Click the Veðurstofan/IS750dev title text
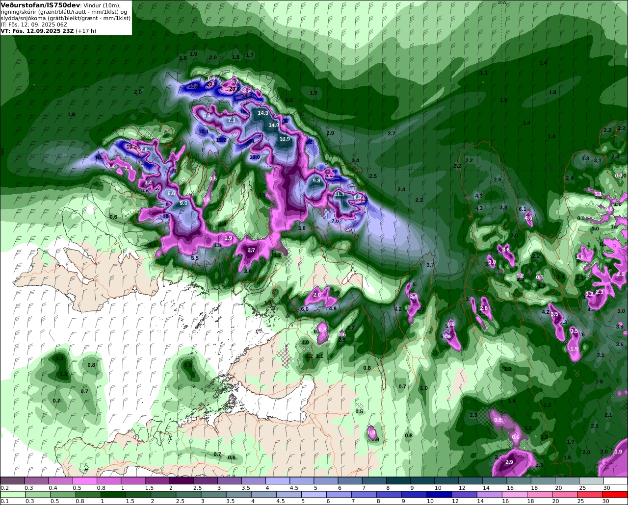 coord(40,5)
